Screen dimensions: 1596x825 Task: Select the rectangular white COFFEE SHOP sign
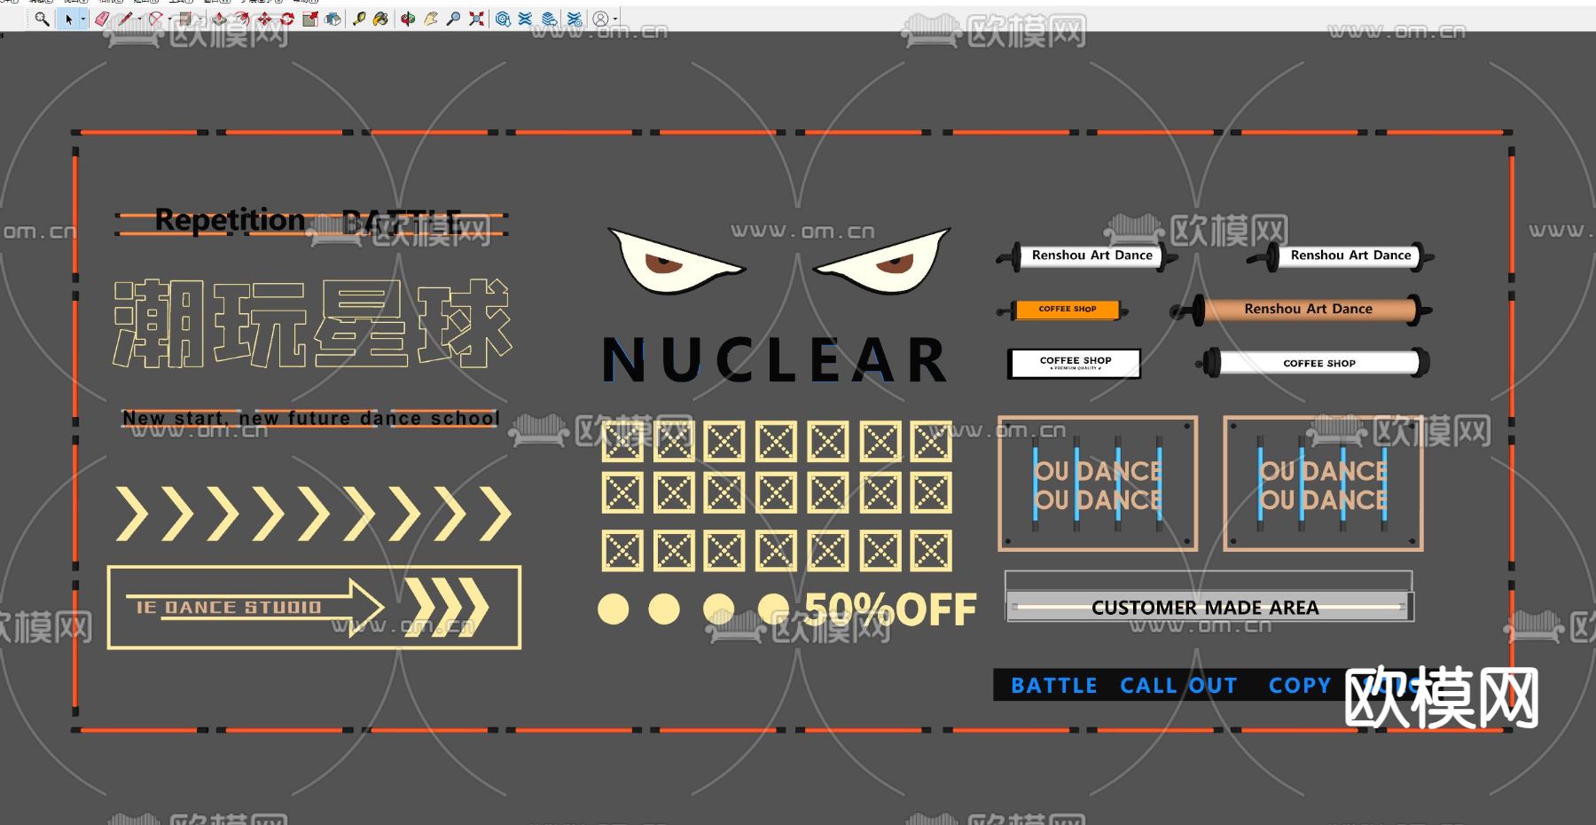(1075, 363)
